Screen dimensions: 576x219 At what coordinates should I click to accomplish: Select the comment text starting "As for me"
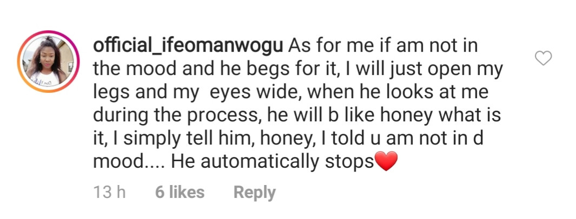297,104
